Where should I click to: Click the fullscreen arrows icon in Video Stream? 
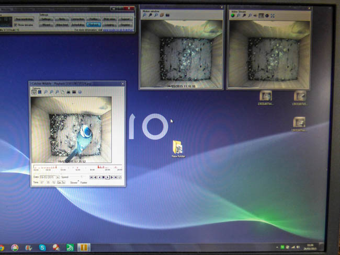pos(273,16)
